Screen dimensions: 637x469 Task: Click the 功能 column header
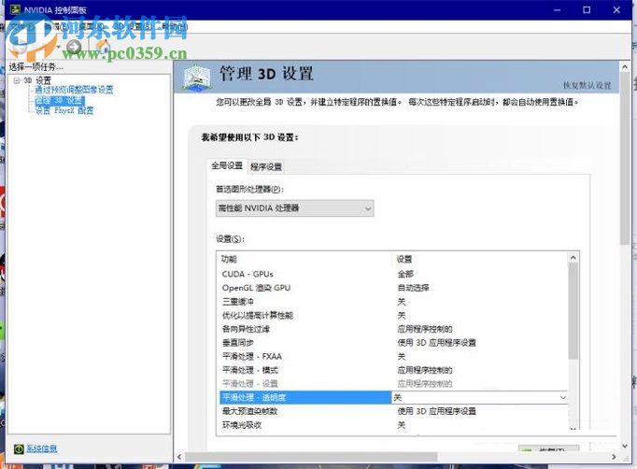pos(229,259)
